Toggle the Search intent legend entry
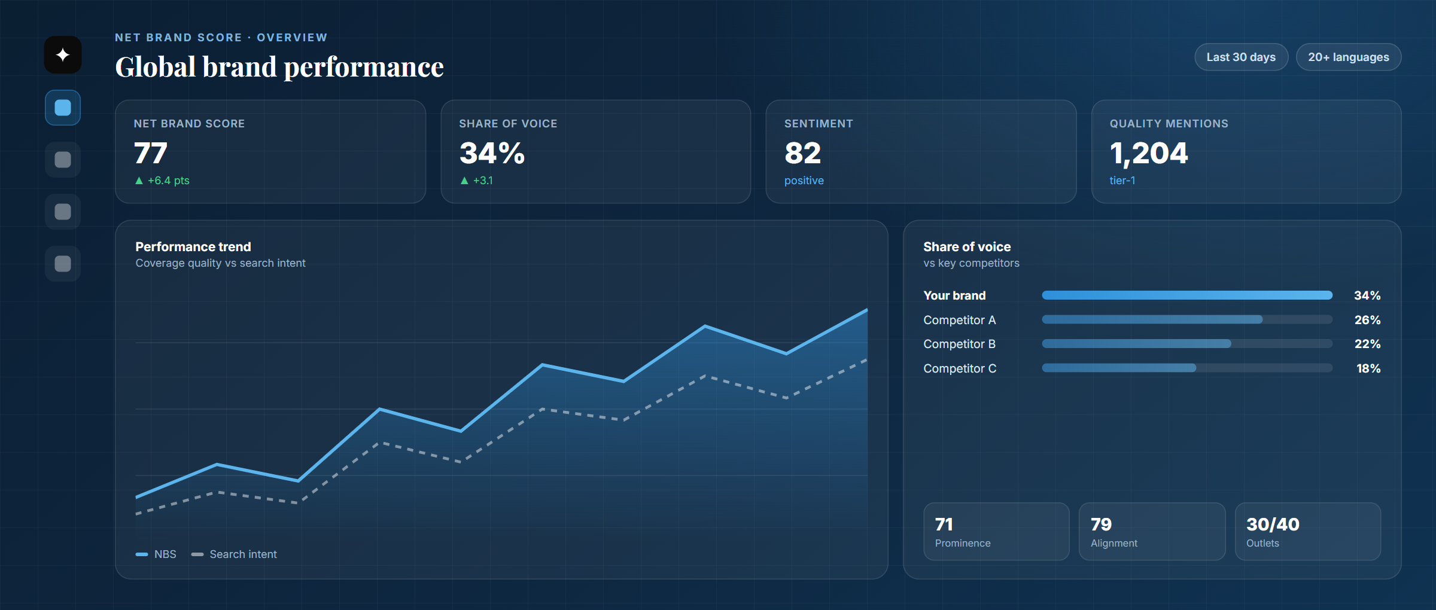 [x=234, y=554]
